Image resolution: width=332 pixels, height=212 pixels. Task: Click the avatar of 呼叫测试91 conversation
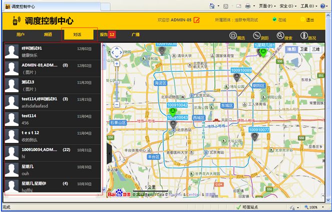coord(12,52)
